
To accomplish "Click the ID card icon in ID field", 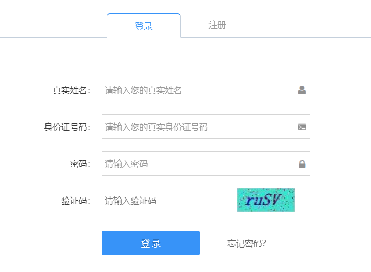I will coord(302,127).
